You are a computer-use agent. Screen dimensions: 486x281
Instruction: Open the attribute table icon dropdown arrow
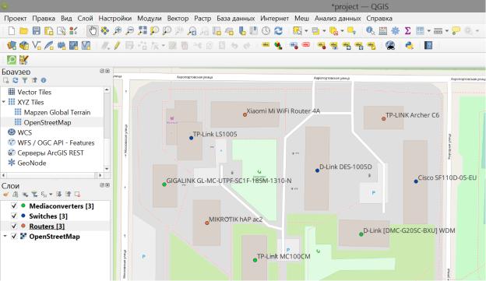429,30
